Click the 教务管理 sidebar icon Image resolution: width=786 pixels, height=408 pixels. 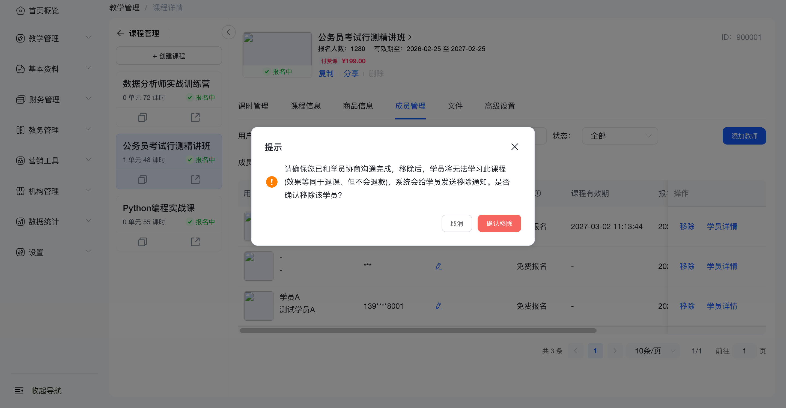(x=20, y=130)
